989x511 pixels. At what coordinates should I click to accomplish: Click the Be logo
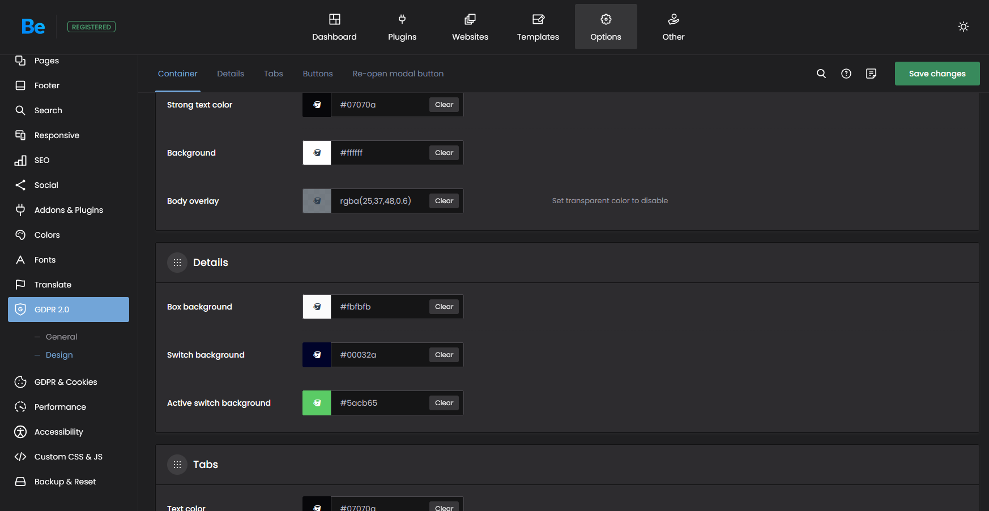pyautogui.click(x=33, y=27)
